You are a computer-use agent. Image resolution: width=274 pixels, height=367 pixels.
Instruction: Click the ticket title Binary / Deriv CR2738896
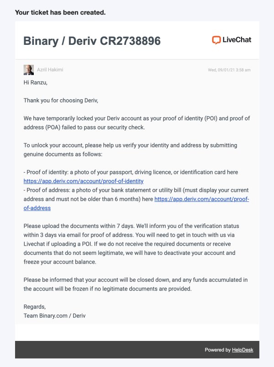tap(92, 41)
